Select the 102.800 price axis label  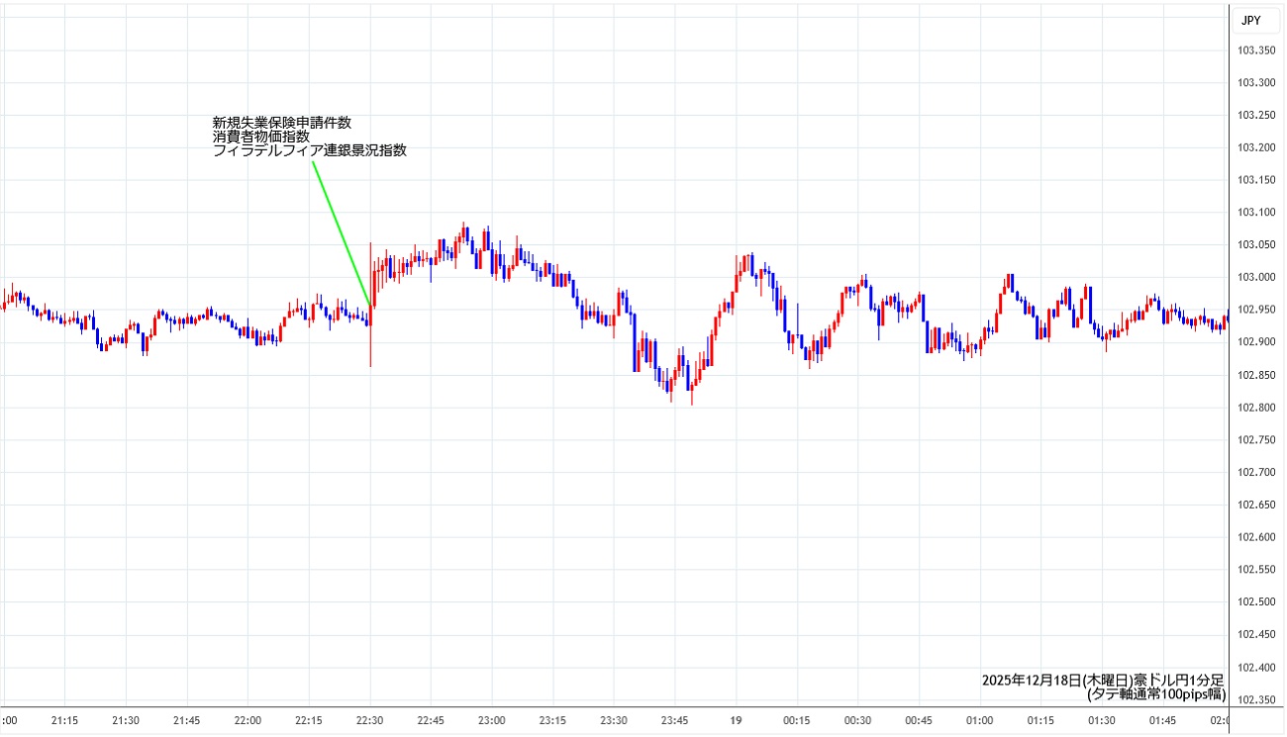click(x=1257, y=408)
